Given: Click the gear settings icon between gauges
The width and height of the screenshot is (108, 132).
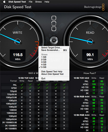Looking at the screenshot, I should click(x=54, y=40).
